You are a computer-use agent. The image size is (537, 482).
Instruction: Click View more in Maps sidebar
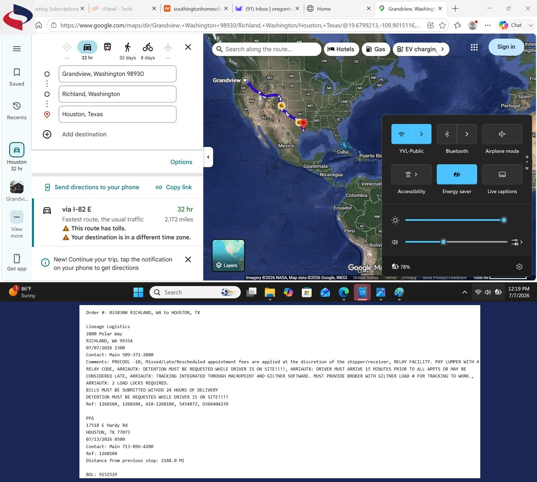tap(17, 224)
